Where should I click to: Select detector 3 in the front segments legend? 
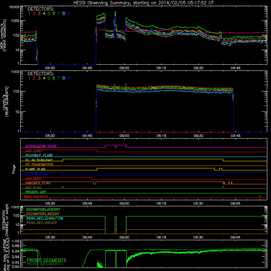[x=39, y=14]
